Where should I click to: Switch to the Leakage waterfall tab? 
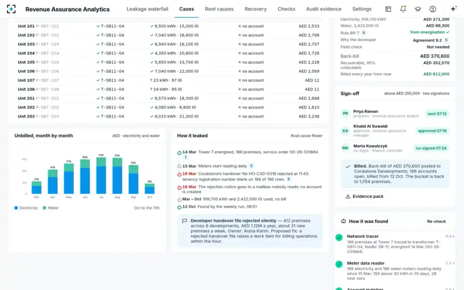coord(147,9)
